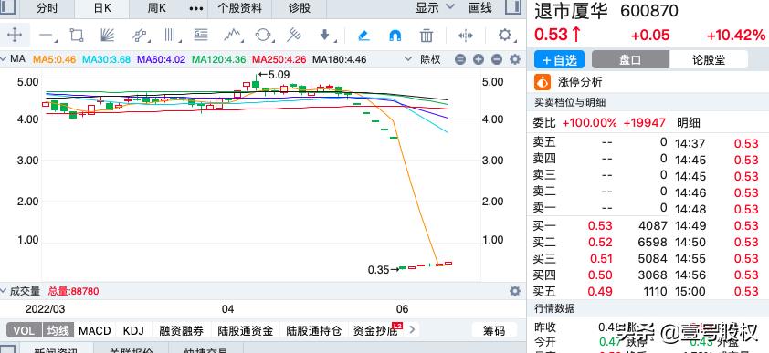Screen dimensions: 769x353
Task: Select the KDJ indicator
Action: [134, 330]
